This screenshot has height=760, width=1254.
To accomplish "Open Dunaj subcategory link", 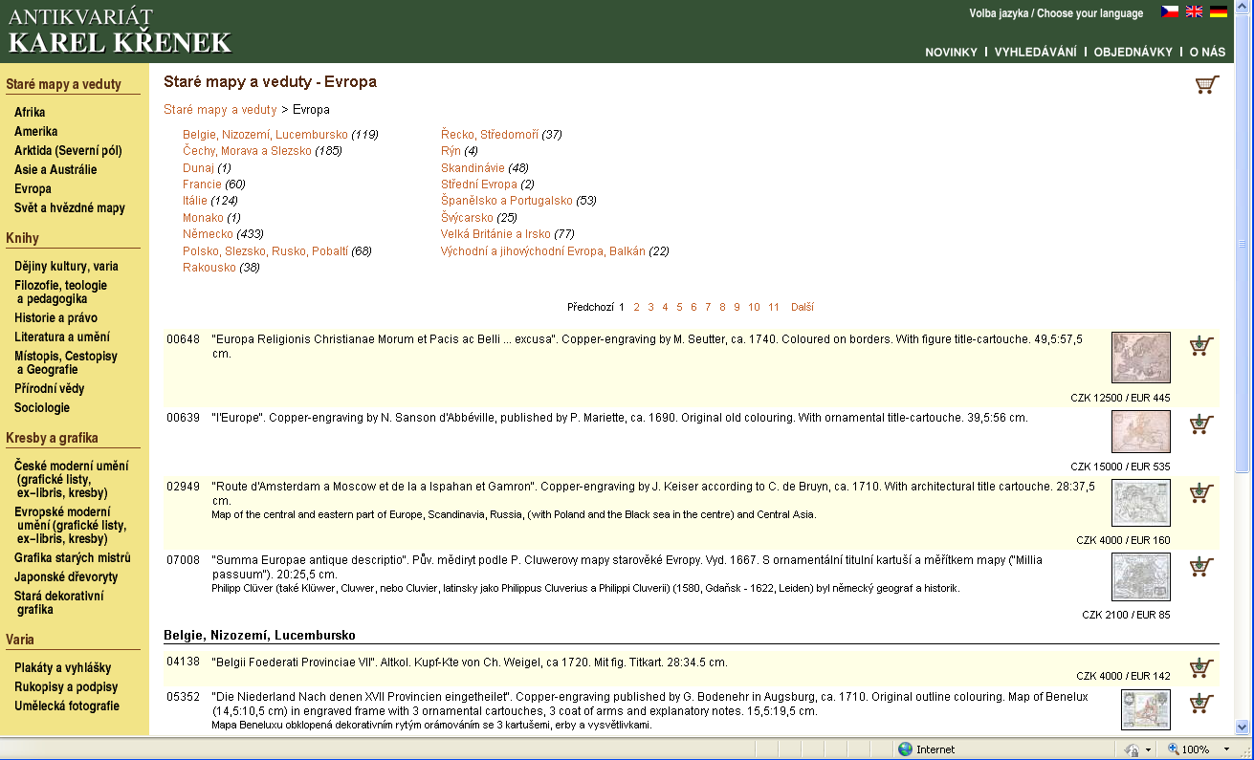I will pyautogui.click(x=198, y=167).
